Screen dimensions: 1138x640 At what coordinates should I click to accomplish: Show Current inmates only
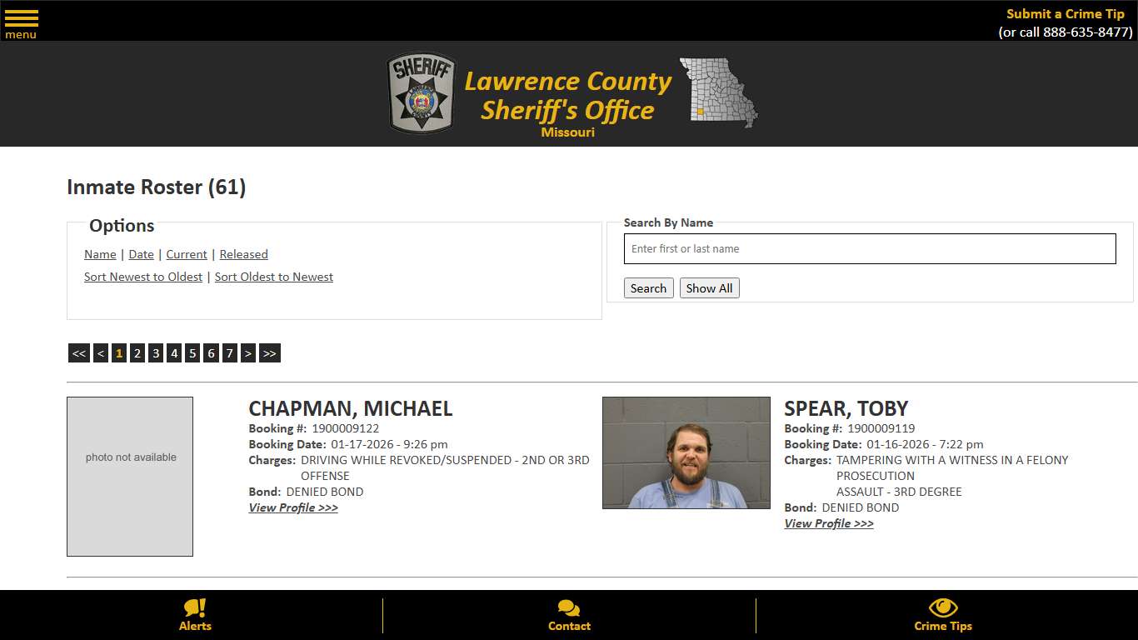[x=186, y=254]
